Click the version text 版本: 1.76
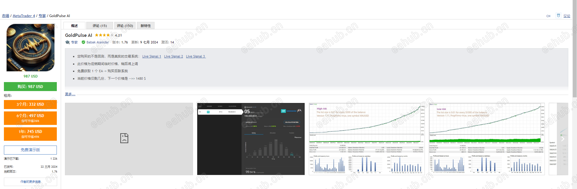The image size is (577, 189). coord(120,42)
